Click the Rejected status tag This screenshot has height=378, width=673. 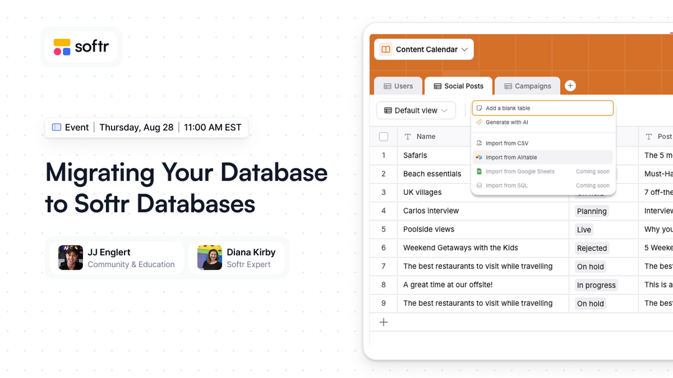click(x=591, y=248)
